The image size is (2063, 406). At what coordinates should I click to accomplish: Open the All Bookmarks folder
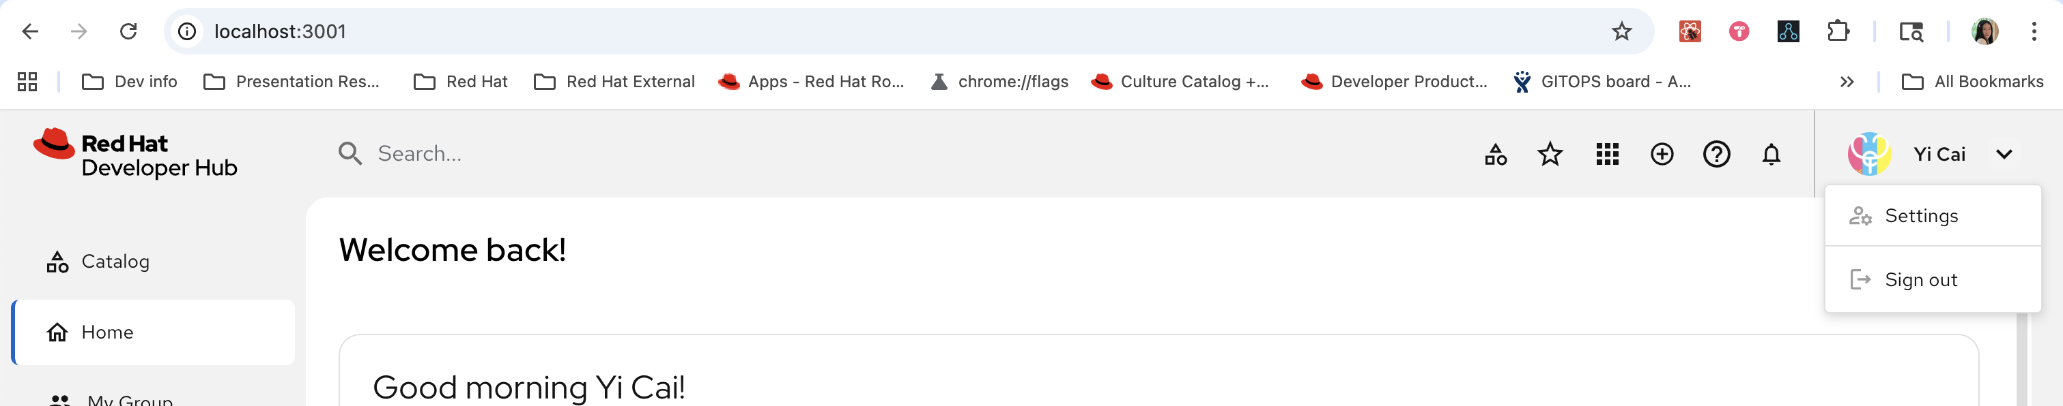(x=1972, y=82)
